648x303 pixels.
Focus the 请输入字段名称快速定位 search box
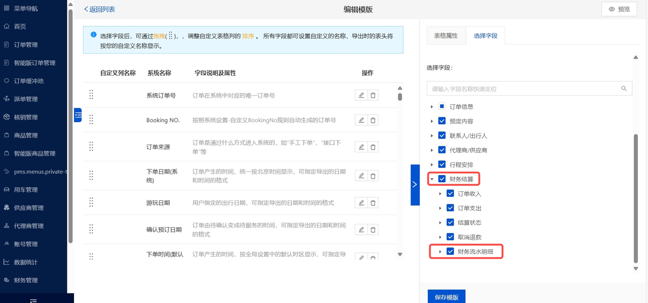tap(524, 89)
